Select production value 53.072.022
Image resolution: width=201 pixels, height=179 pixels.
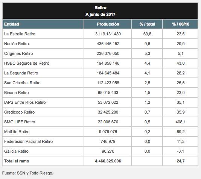(108, 102)
